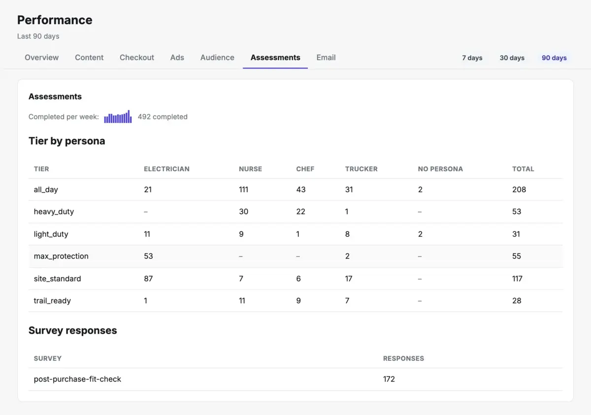Select the trail_ready tier row label

click(52, 301)
